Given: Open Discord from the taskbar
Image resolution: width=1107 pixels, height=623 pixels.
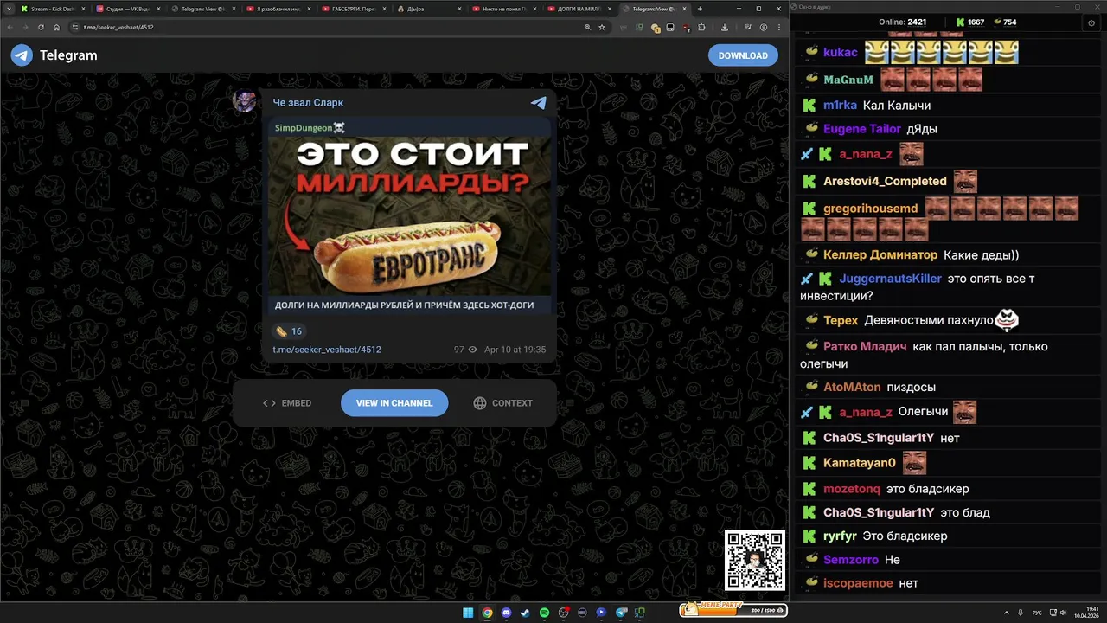Looking at the screenshot, I should pos(506,613).
